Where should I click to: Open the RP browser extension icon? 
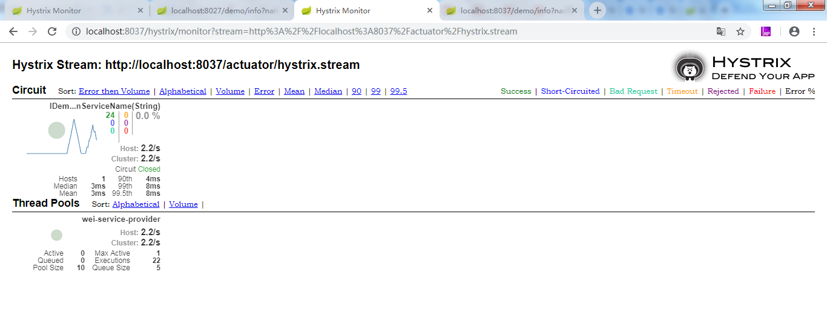coord(766,31)
